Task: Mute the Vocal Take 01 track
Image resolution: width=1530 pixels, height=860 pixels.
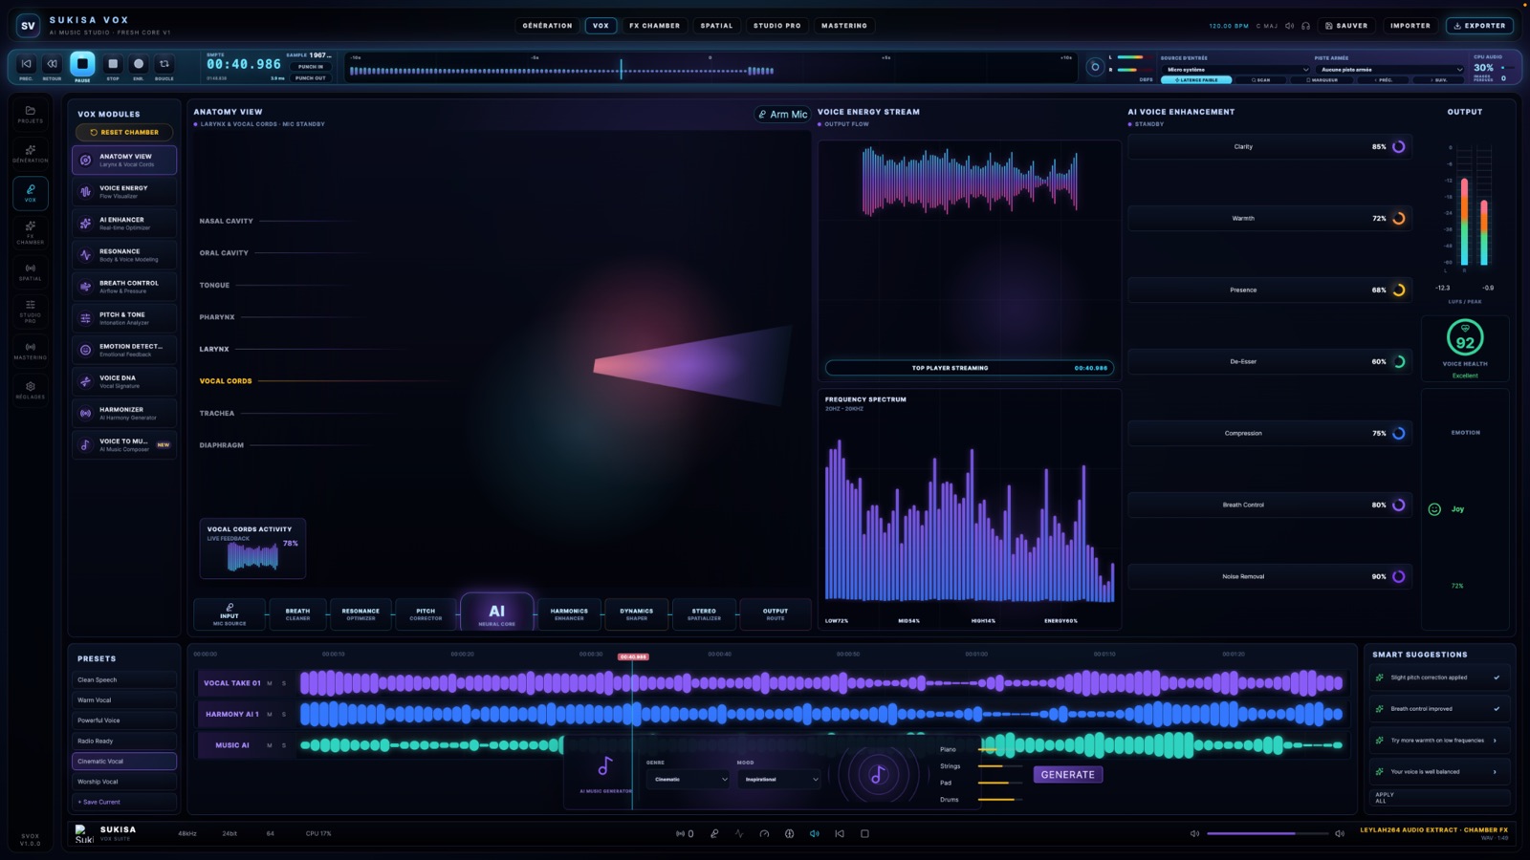Action: [x=270, y=683]
